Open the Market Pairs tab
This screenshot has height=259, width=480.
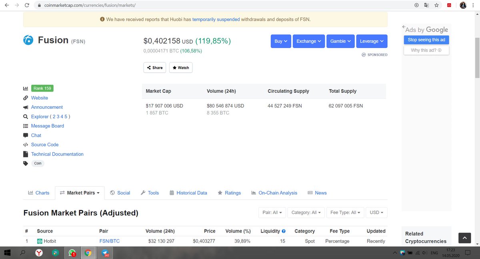(80, 193)
